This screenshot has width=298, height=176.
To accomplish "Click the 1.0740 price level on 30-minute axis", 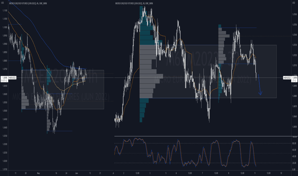I will click(x=294, y=35).
